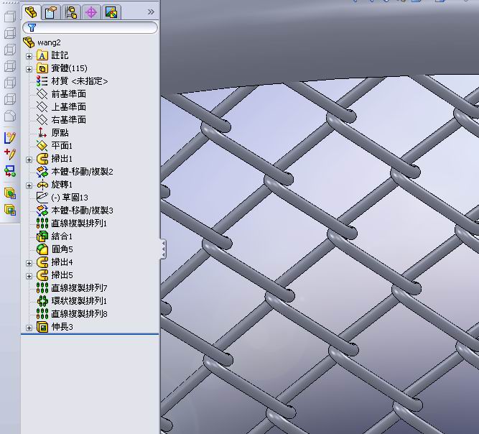Select the 伸長3 extrude icon
Image resolution: width=479 pixels, height=434 pixels.
[42, 327]
